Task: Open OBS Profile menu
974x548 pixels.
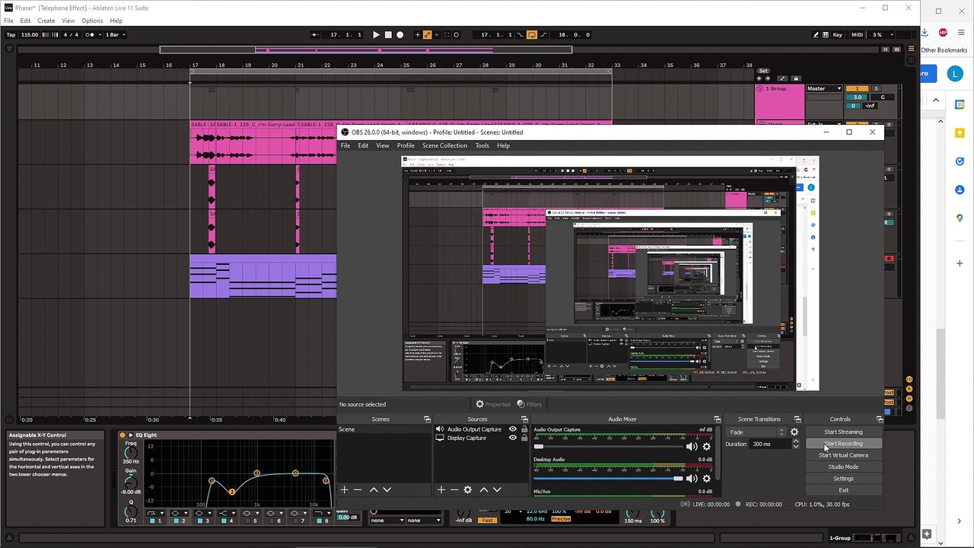Action: 406,145
